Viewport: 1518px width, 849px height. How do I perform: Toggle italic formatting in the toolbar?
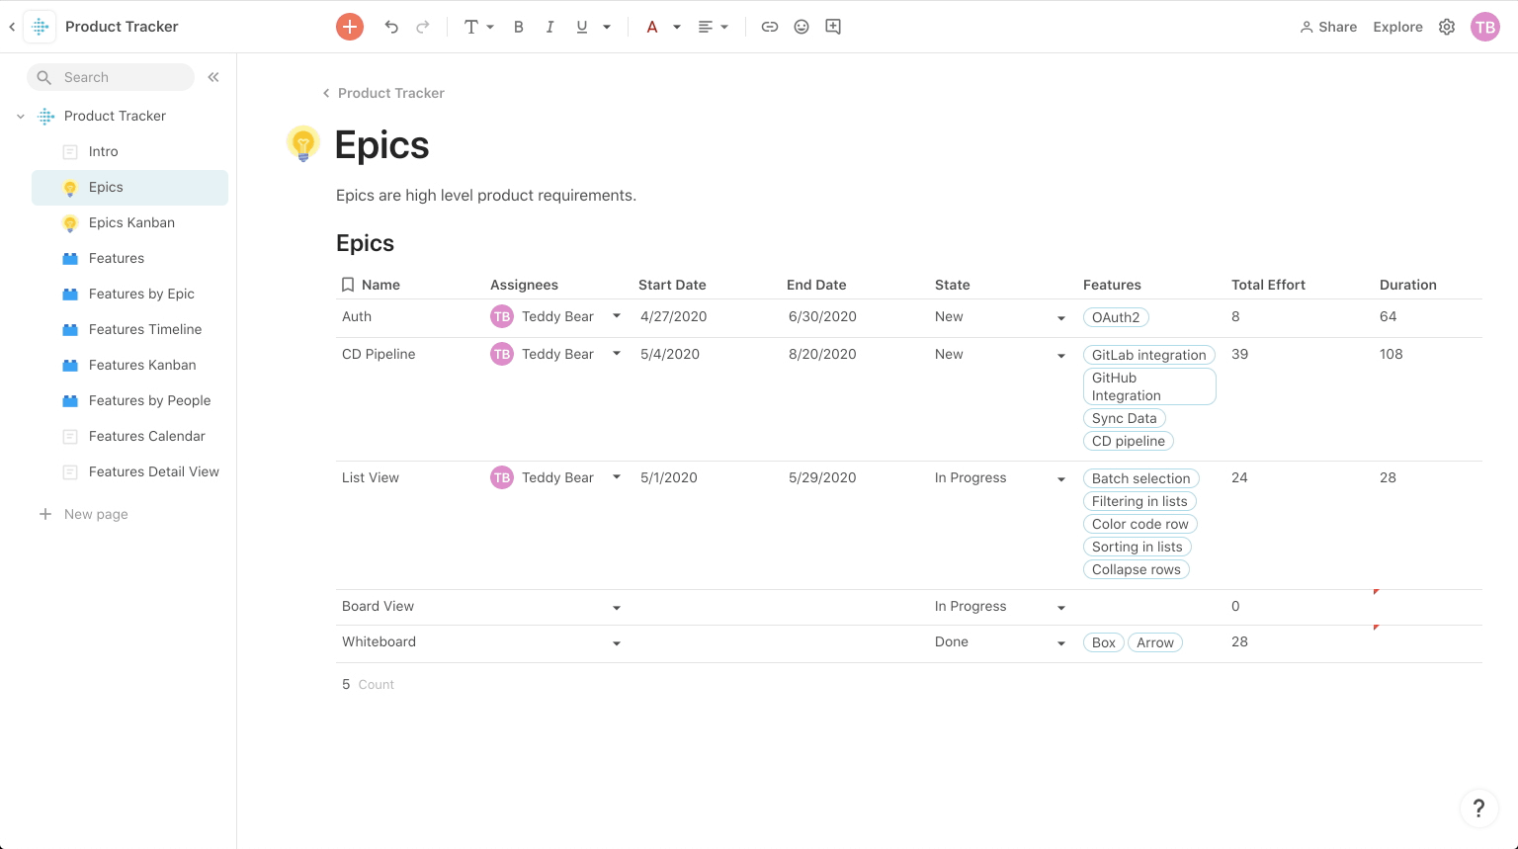point(550,27)
